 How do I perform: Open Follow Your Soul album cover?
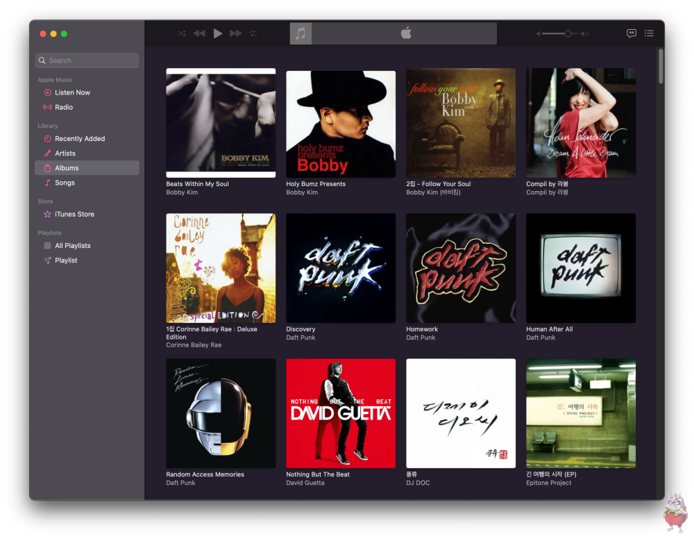coord(461,123)
